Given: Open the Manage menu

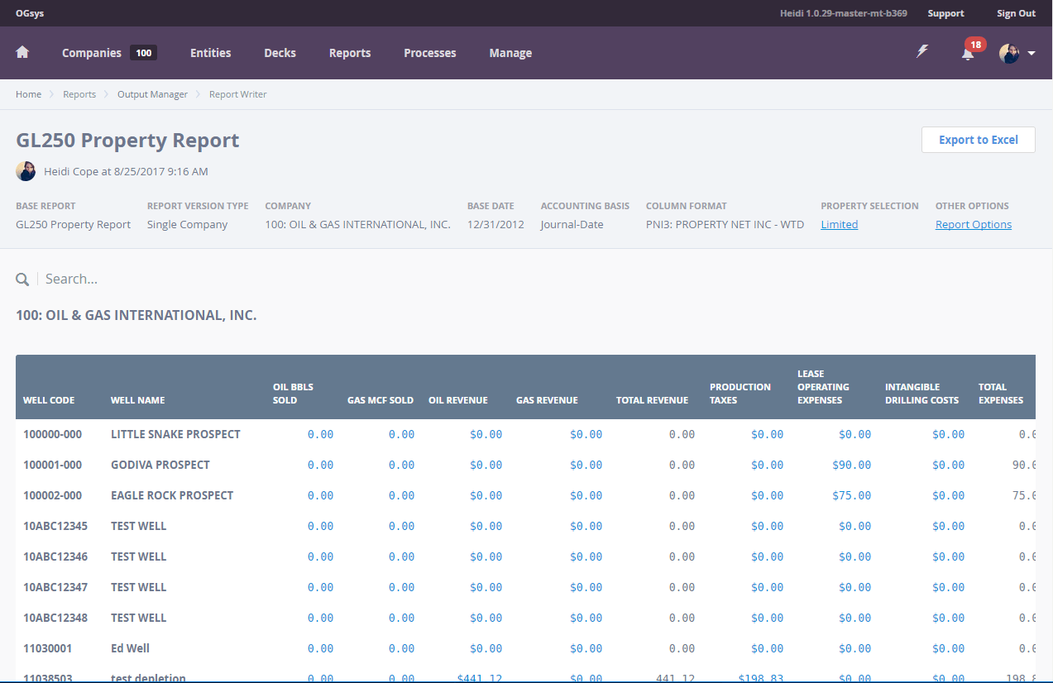Looking at the screenshot, I should pos(510,53).
